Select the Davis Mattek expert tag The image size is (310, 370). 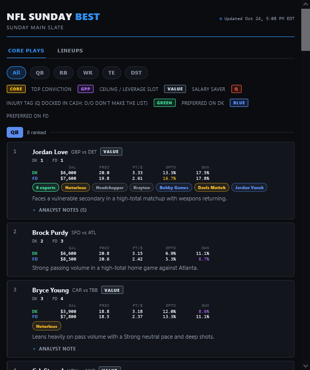212,188
